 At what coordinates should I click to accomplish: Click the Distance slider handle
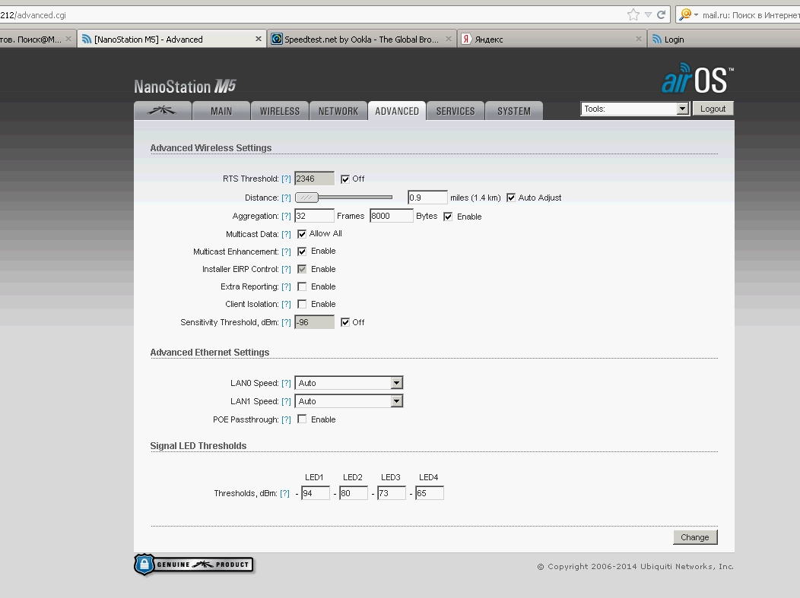coord(306,198)
